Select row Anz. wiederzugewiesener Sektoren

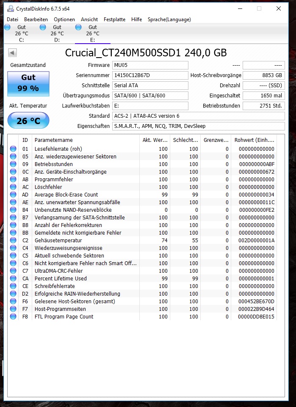[x=142, y=157]
